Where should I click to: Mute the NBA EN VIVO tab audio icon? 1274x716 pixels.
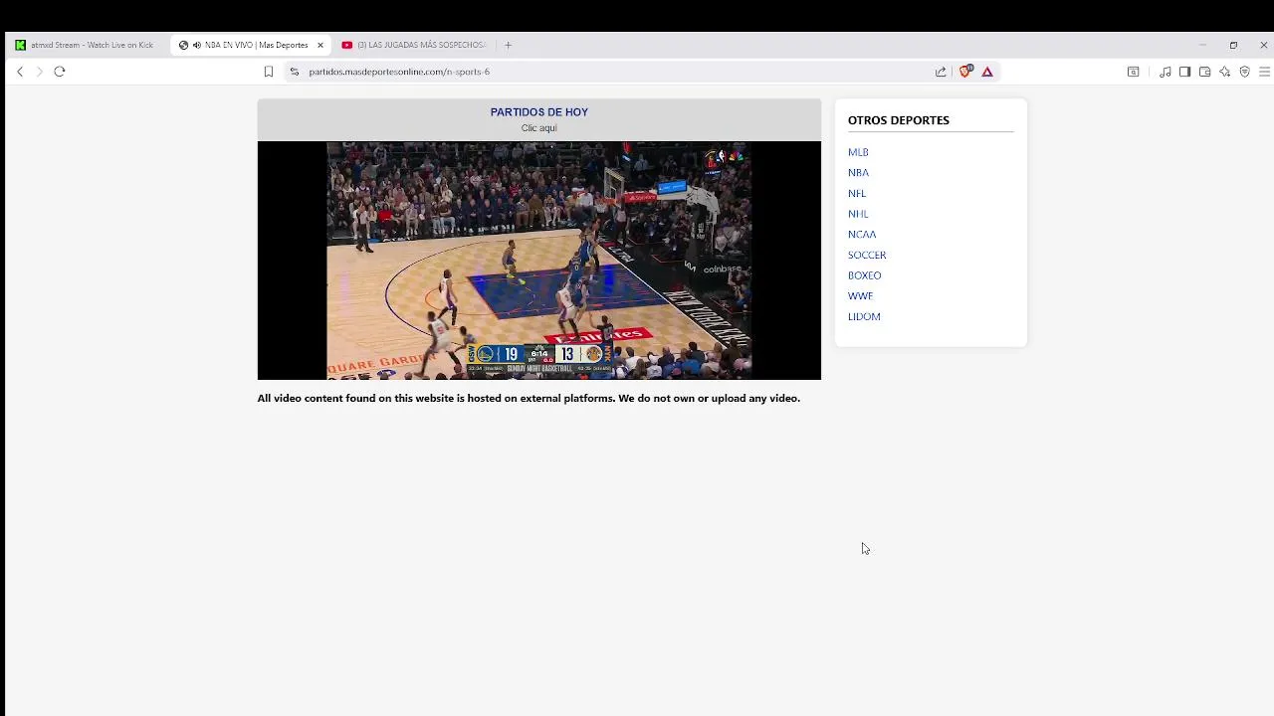pyautogui.click(x=197, y=45)
